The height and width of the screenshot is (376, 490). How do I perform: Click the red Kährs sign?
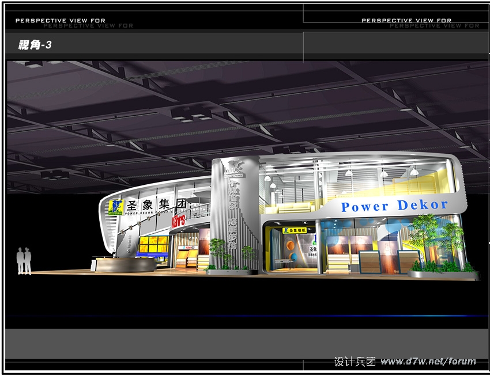click(x=177, y=221)
